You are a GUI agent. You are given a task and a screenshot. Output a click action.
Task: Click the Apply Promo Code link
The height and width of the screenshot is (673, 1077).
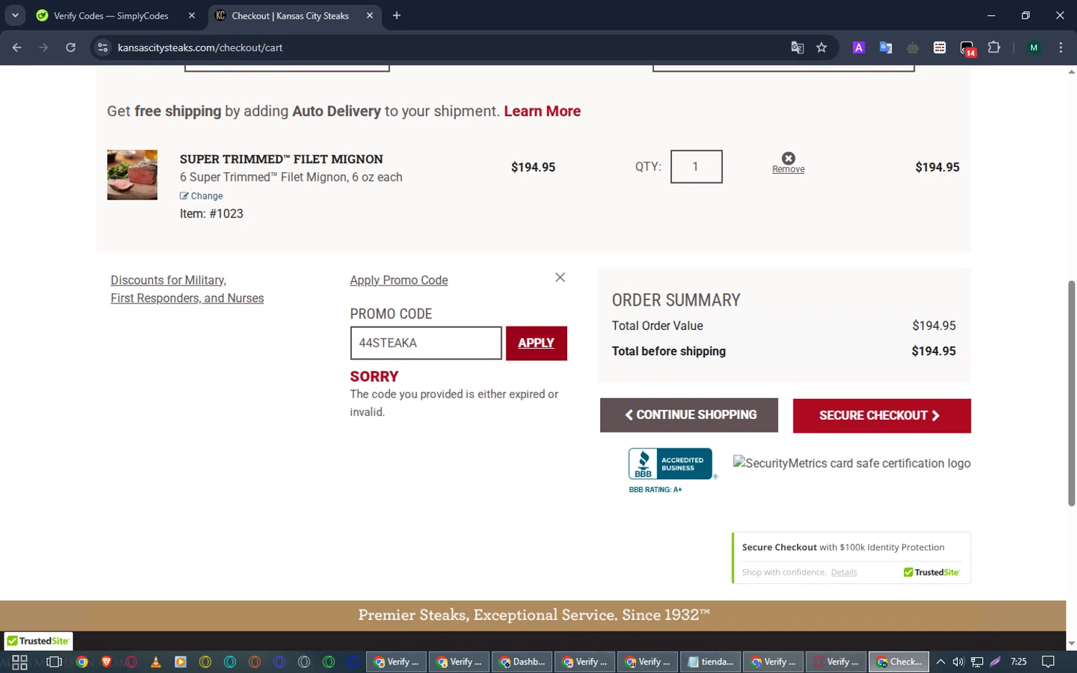[398, 281]
